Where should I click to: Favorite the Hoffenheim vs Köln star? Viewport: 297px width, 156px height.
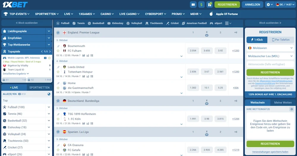pyautogui.click(x=58, y=119)
